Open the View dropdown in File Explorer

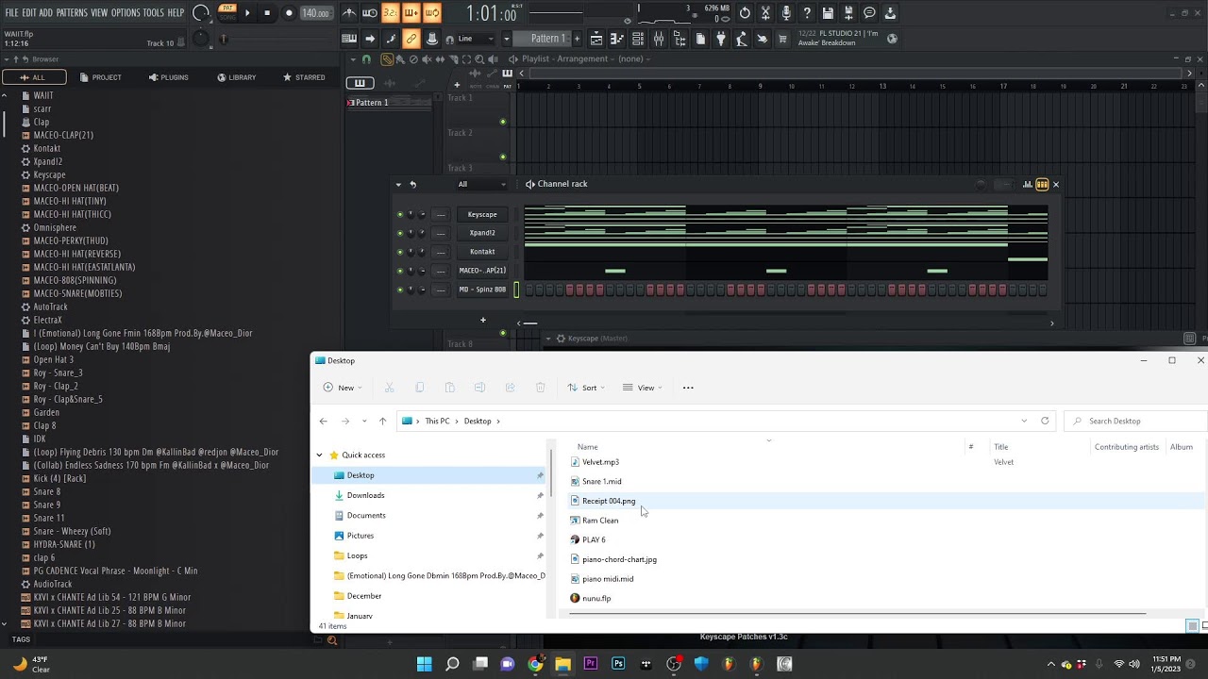click(x=642, y=388)
